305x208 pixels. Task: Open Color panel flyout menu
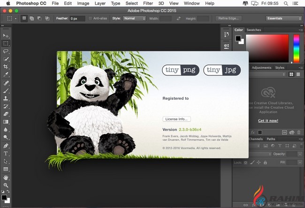(x=301, y=30)
